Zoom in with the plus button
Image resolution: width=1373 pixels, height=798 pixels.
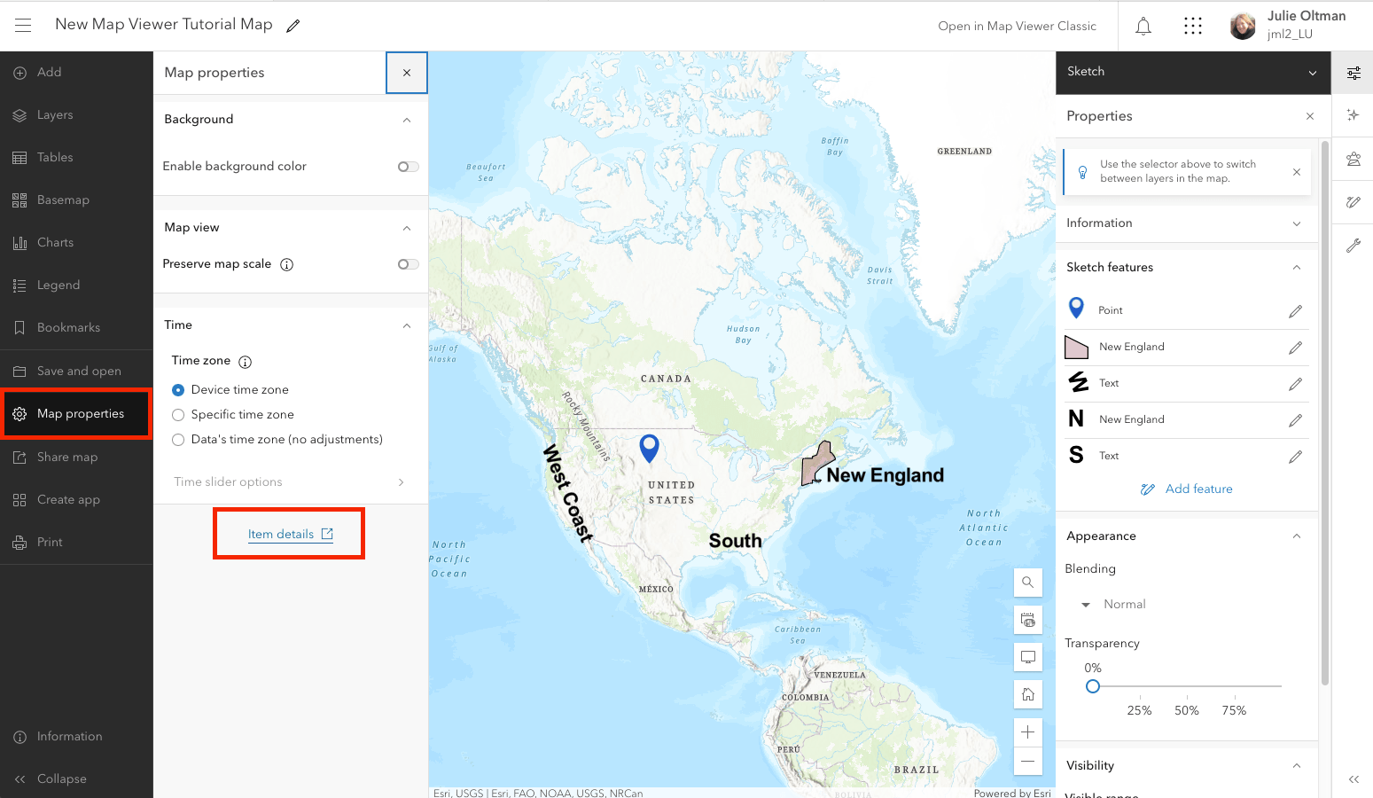pyautogui.click(x=1027, y=732)
